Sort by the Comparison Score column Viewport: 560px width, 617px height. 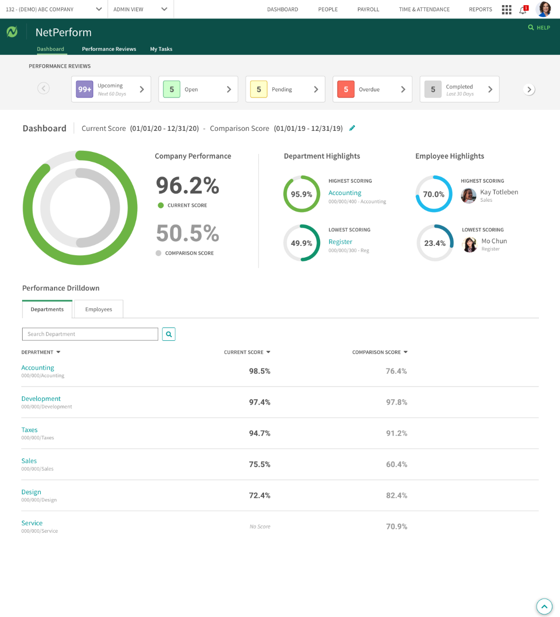380,352
